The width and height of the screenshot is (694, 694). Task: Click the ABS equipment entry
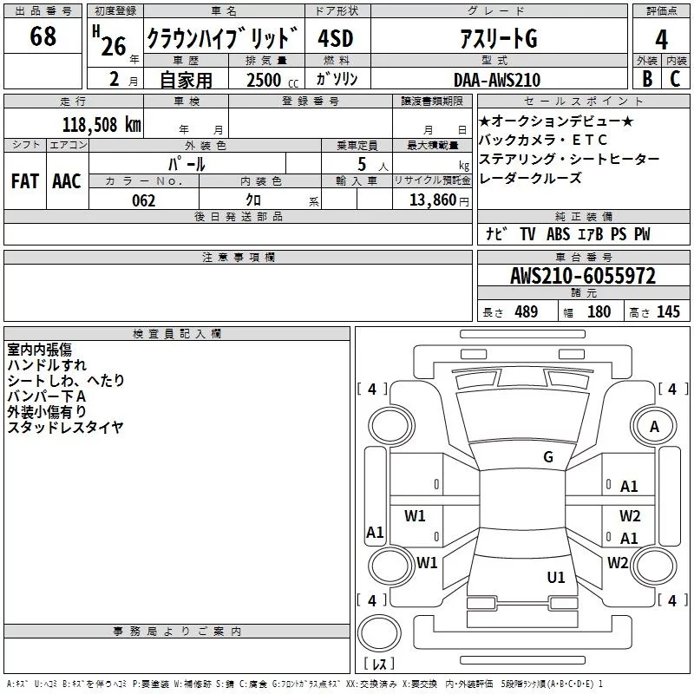point(558,233)
